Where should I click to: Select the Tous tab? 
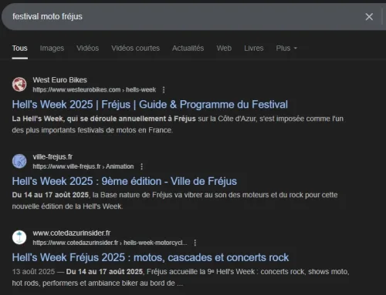pyautogui.click(x=20, y=49)
